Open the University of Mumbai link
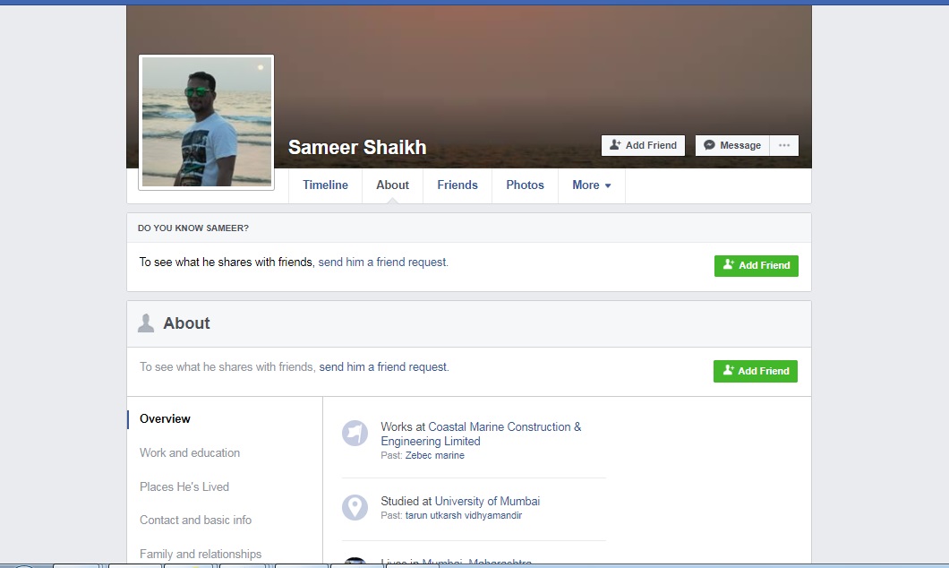The width and height of the screenshot is (949, 568). click(x=487, y=502)
